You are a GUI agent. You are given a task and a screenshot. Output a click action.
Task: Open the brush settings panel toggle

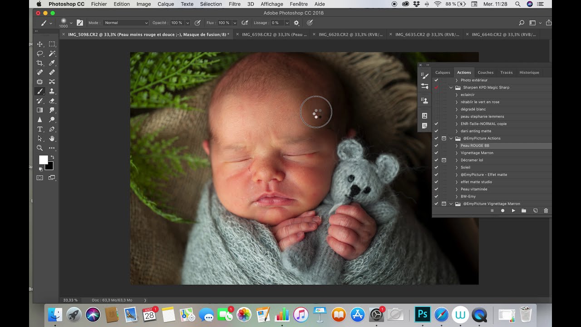coord(80,23)
